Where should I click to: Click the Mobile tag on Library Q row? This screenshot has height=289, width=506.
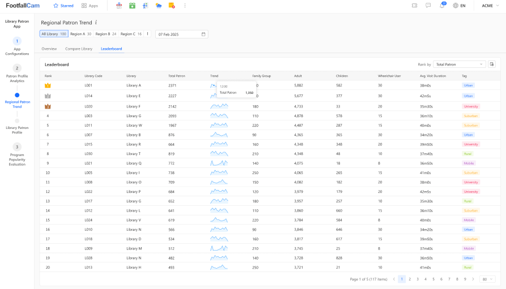coord(469,163)
